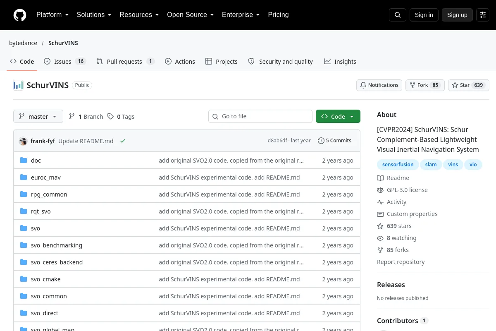Select the vins topic tag
496x331 pixels.
453,165
